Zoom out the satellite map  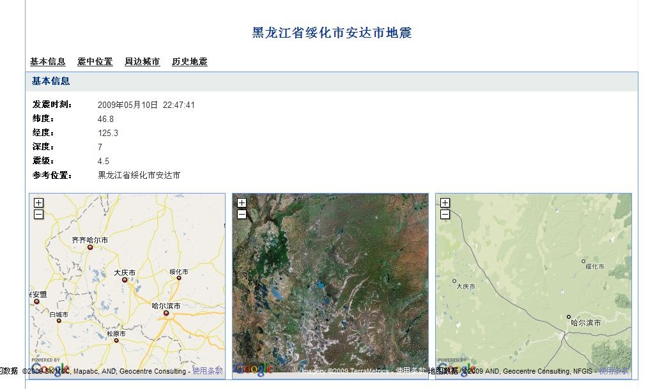242,215
